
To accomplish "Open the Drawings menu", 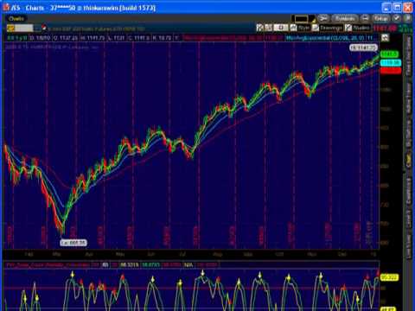I will (328, 28).
